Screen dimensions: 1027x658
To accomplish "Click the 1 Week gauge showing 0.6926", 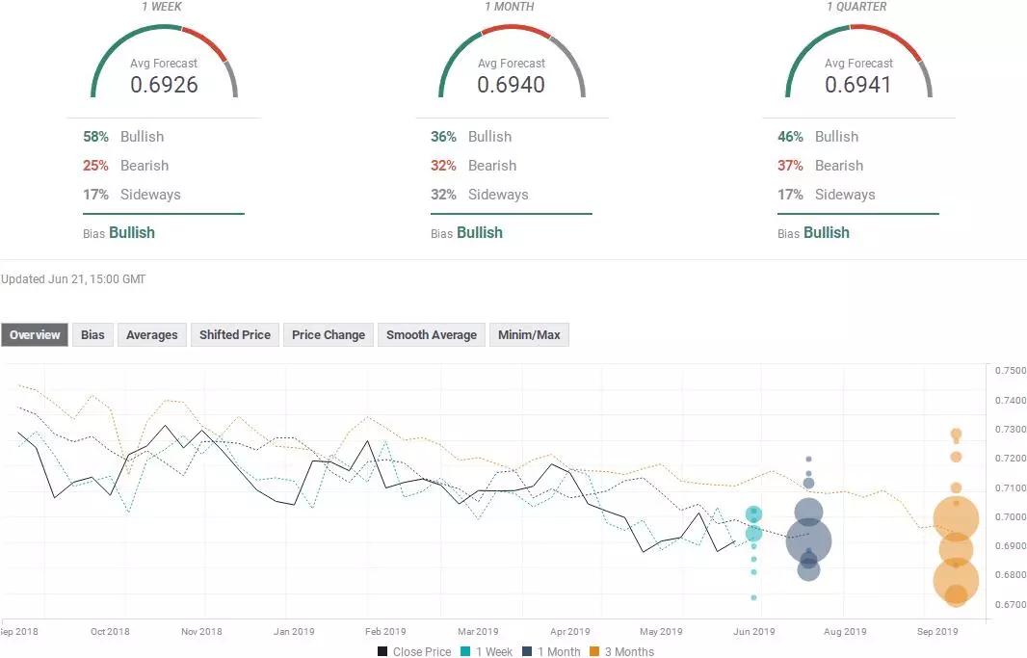I will click(164, 67).
